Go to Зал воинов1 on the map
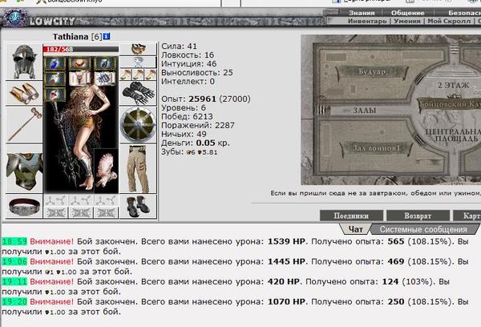 click(376, 148)
